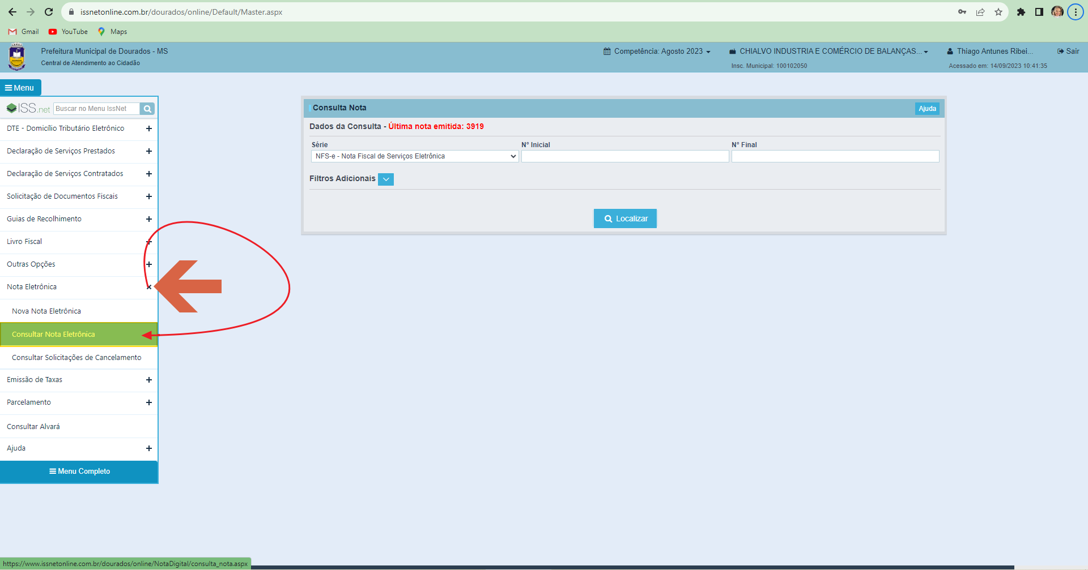Click the Nº Final input field

(835, 156)
